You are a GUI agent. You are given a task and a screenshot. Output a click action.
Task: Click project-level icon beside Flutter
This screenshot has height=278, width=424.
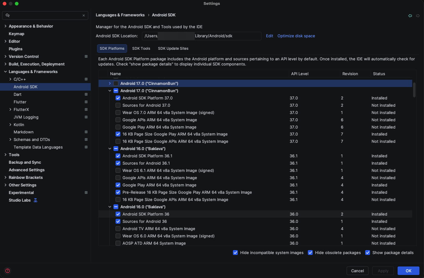tap(86, 102)
